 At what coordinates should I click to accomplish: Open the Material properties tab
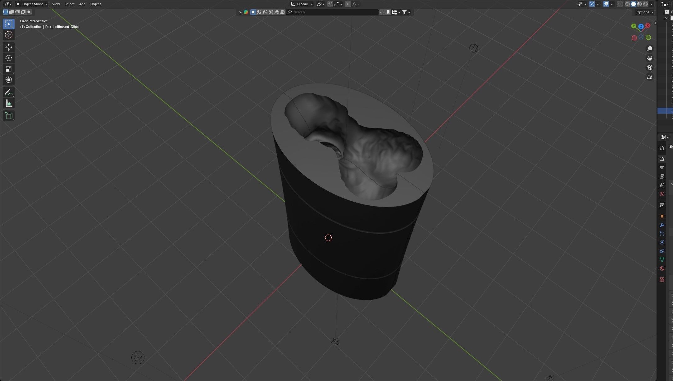(x=662, y=268)
